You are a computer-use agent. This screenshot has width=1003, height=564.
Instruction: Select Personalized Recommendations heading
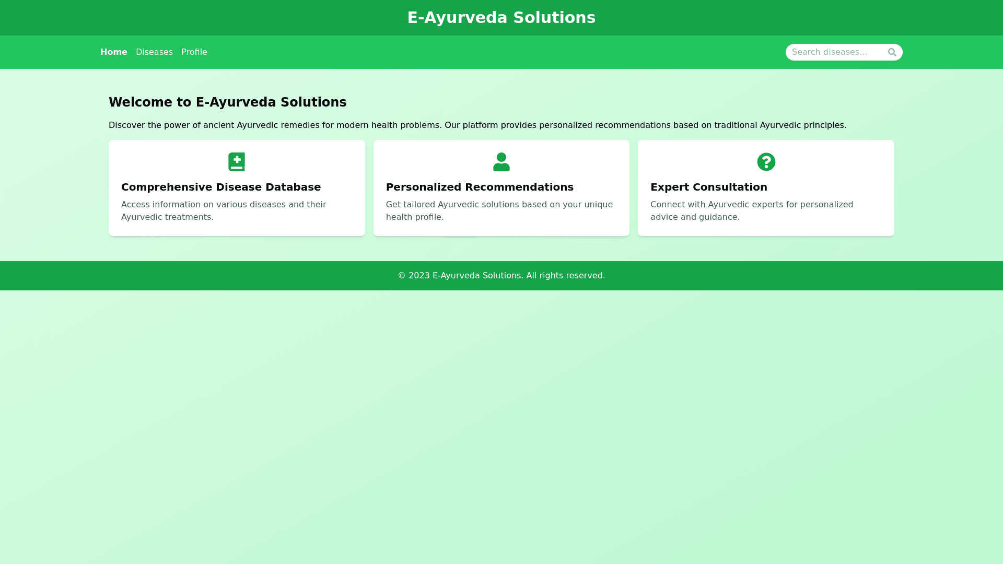point(480,187)
